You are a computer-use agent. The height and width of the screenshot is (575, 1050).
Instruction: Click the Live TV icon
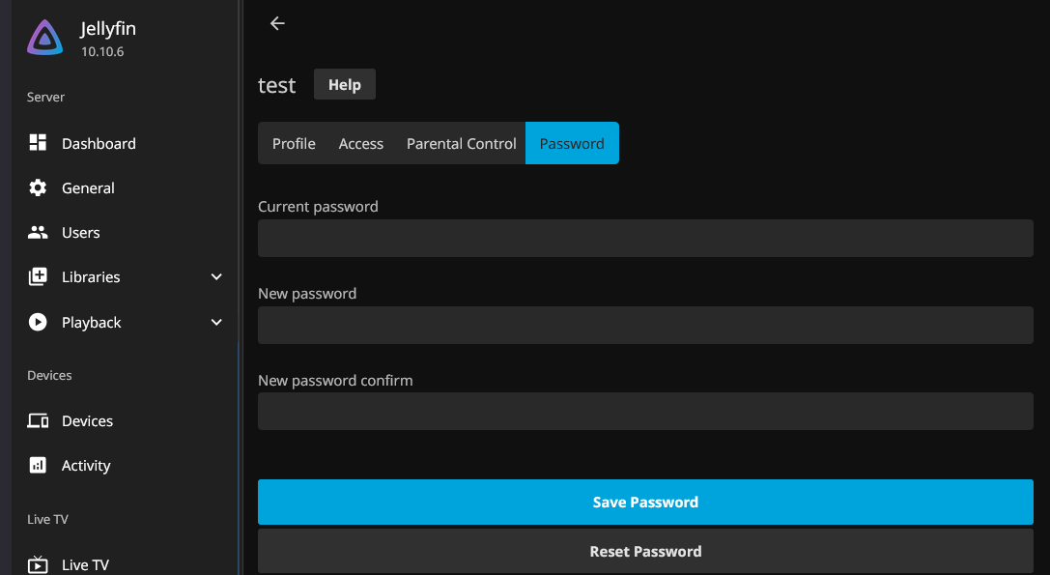(x=39, y=564)
